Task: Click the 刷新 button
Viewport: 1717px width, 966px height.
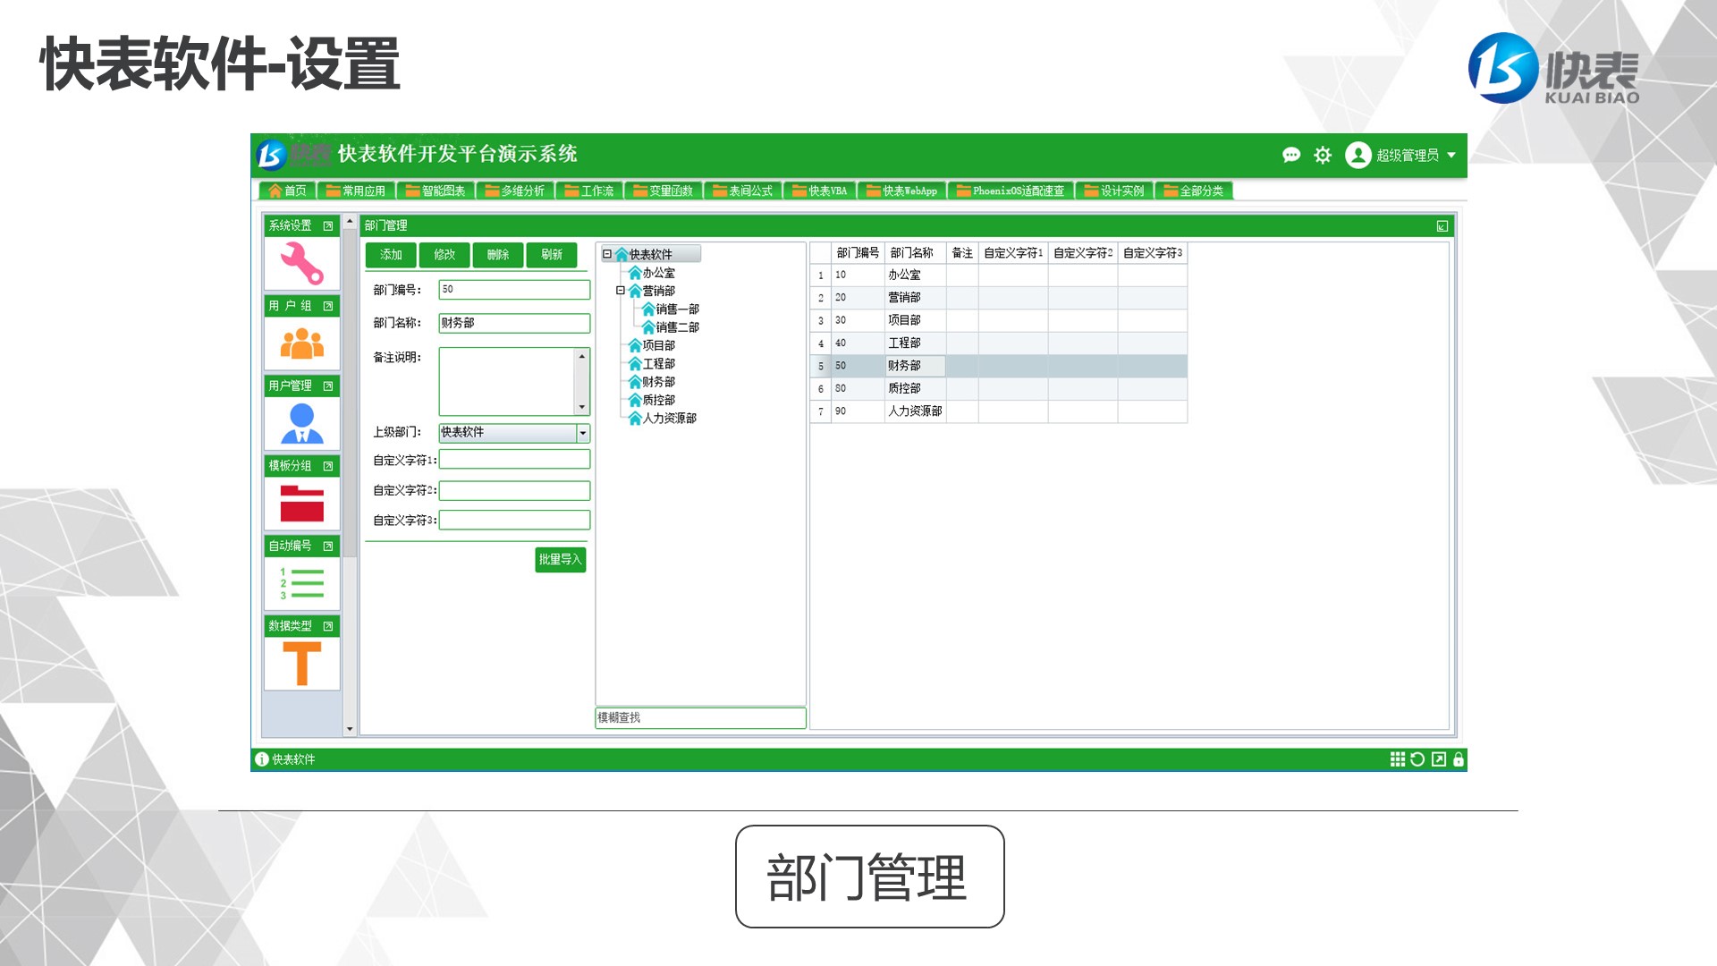Action: click(552, 255)
